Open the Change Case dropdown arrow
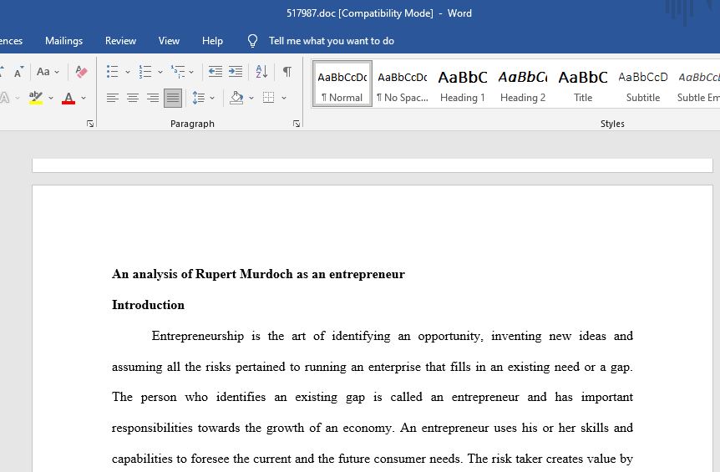Screen dimensions: 720x472 (57, 72)
